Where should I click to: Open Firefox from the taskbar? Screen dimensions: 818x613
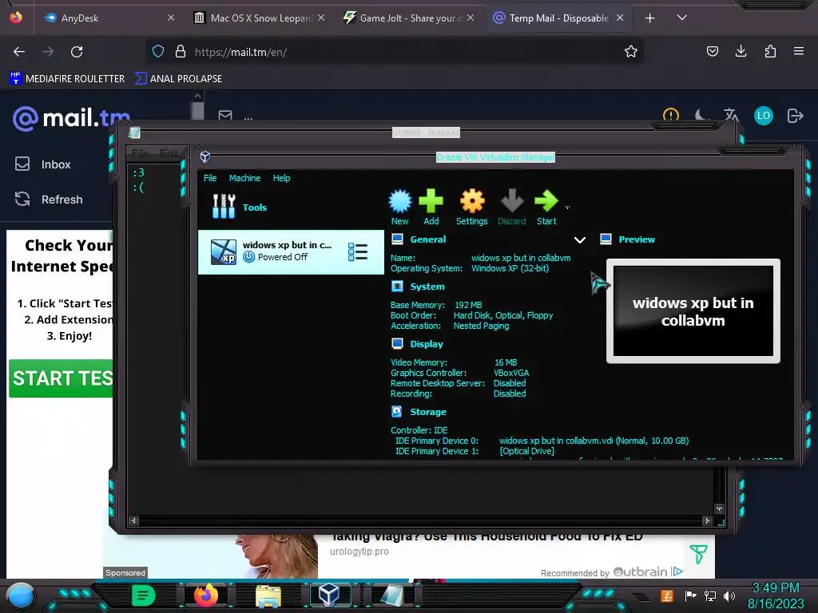pyautogui.click(x=205, y=595)
